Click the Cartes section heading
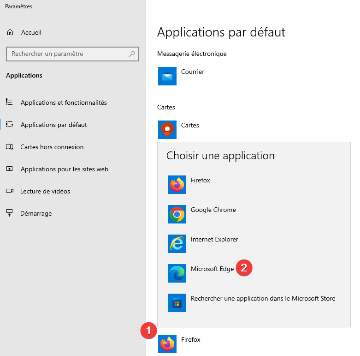 click(166, 108)
